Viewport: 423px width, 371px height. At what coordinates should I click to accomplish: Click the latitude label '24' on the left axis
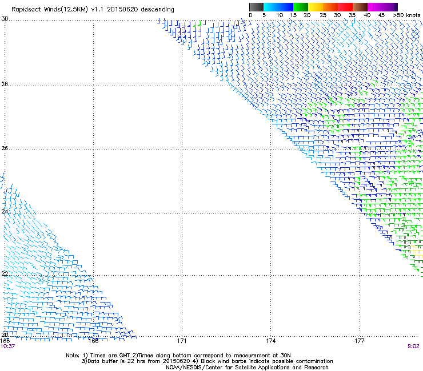(5, 212)
